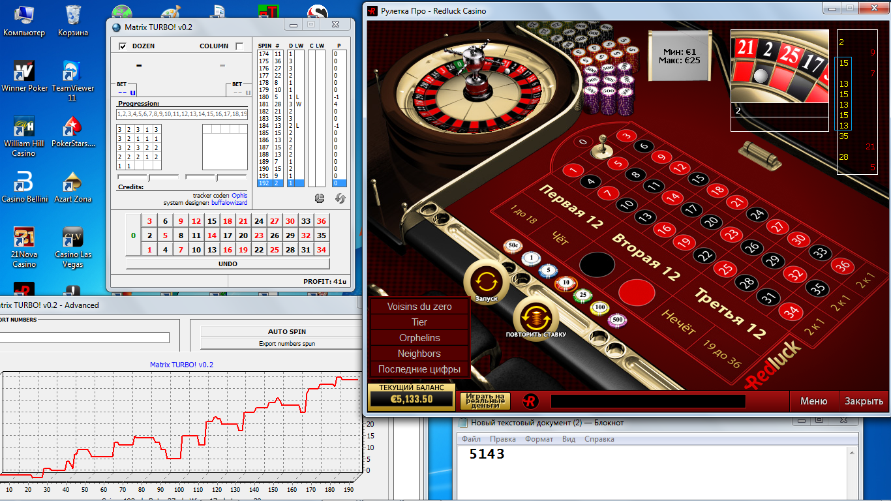Screen dimensions: 891x501
Task: Open the pie chart icon in Matrix TURBO
Action: point(320,198)
